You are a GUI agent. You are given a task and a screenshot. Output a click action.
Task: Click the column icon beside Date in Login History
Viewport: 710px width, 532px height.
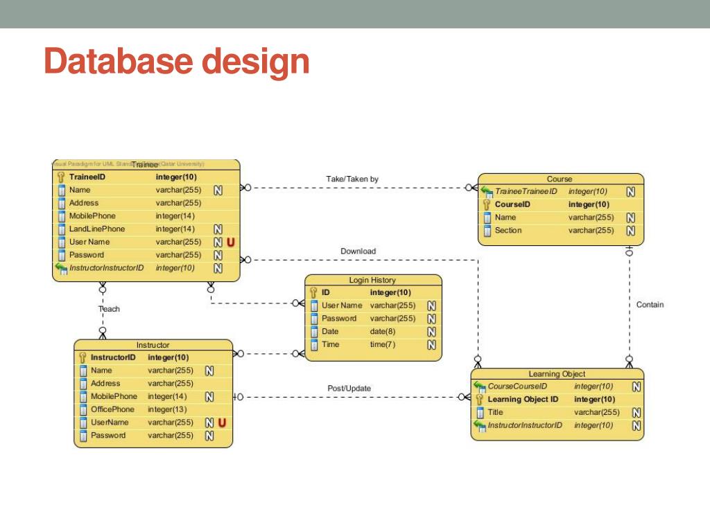click(x=313, y=332)
